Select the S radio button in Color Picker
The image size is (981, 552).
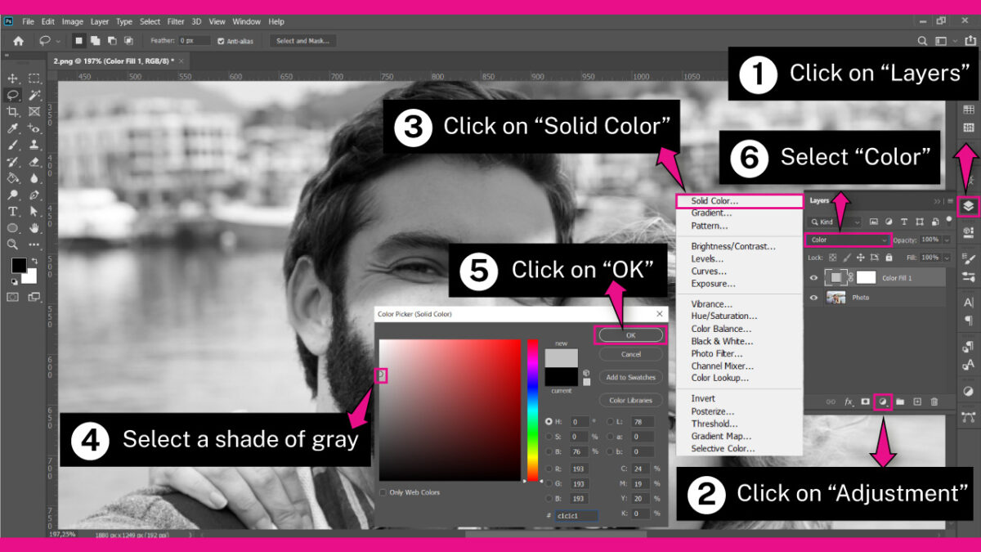pos(549,437)
